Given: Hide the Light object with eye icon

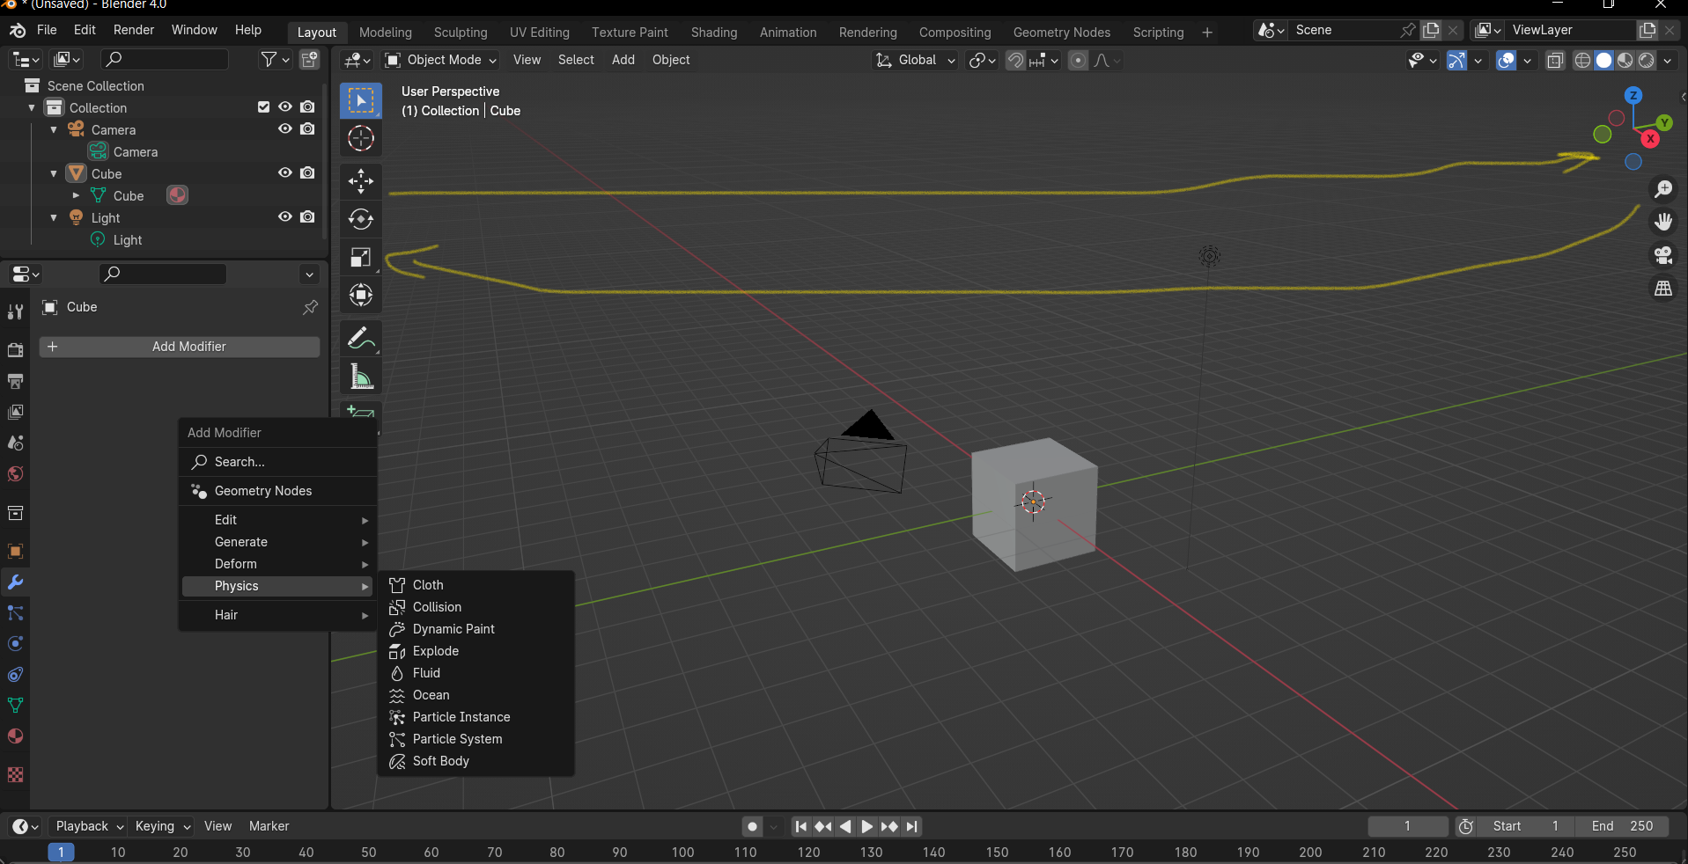Looking at the screenshot, I should tap(285, 216).
